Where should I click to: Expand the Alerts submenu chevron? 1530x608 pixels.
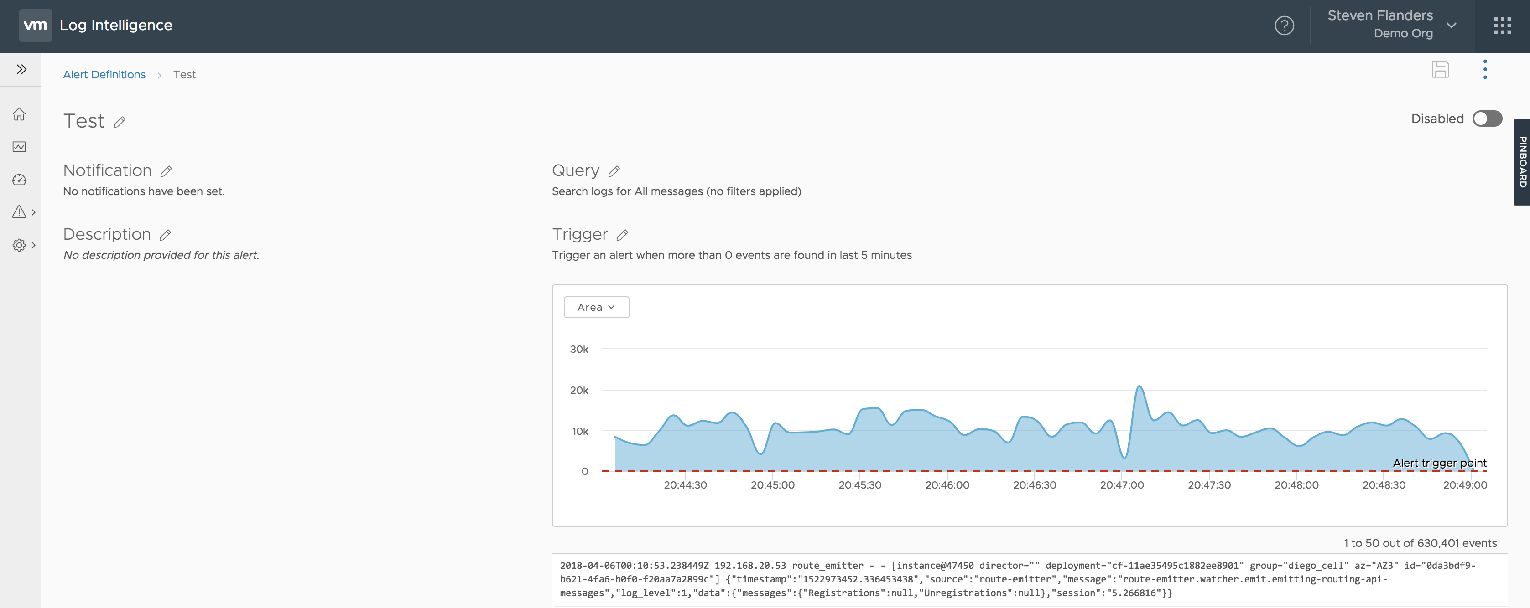[x=34, y=212]
